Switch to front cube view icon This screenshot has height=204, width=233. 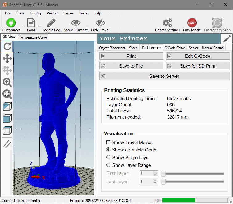pyautogui.click(x=7, y=118)
